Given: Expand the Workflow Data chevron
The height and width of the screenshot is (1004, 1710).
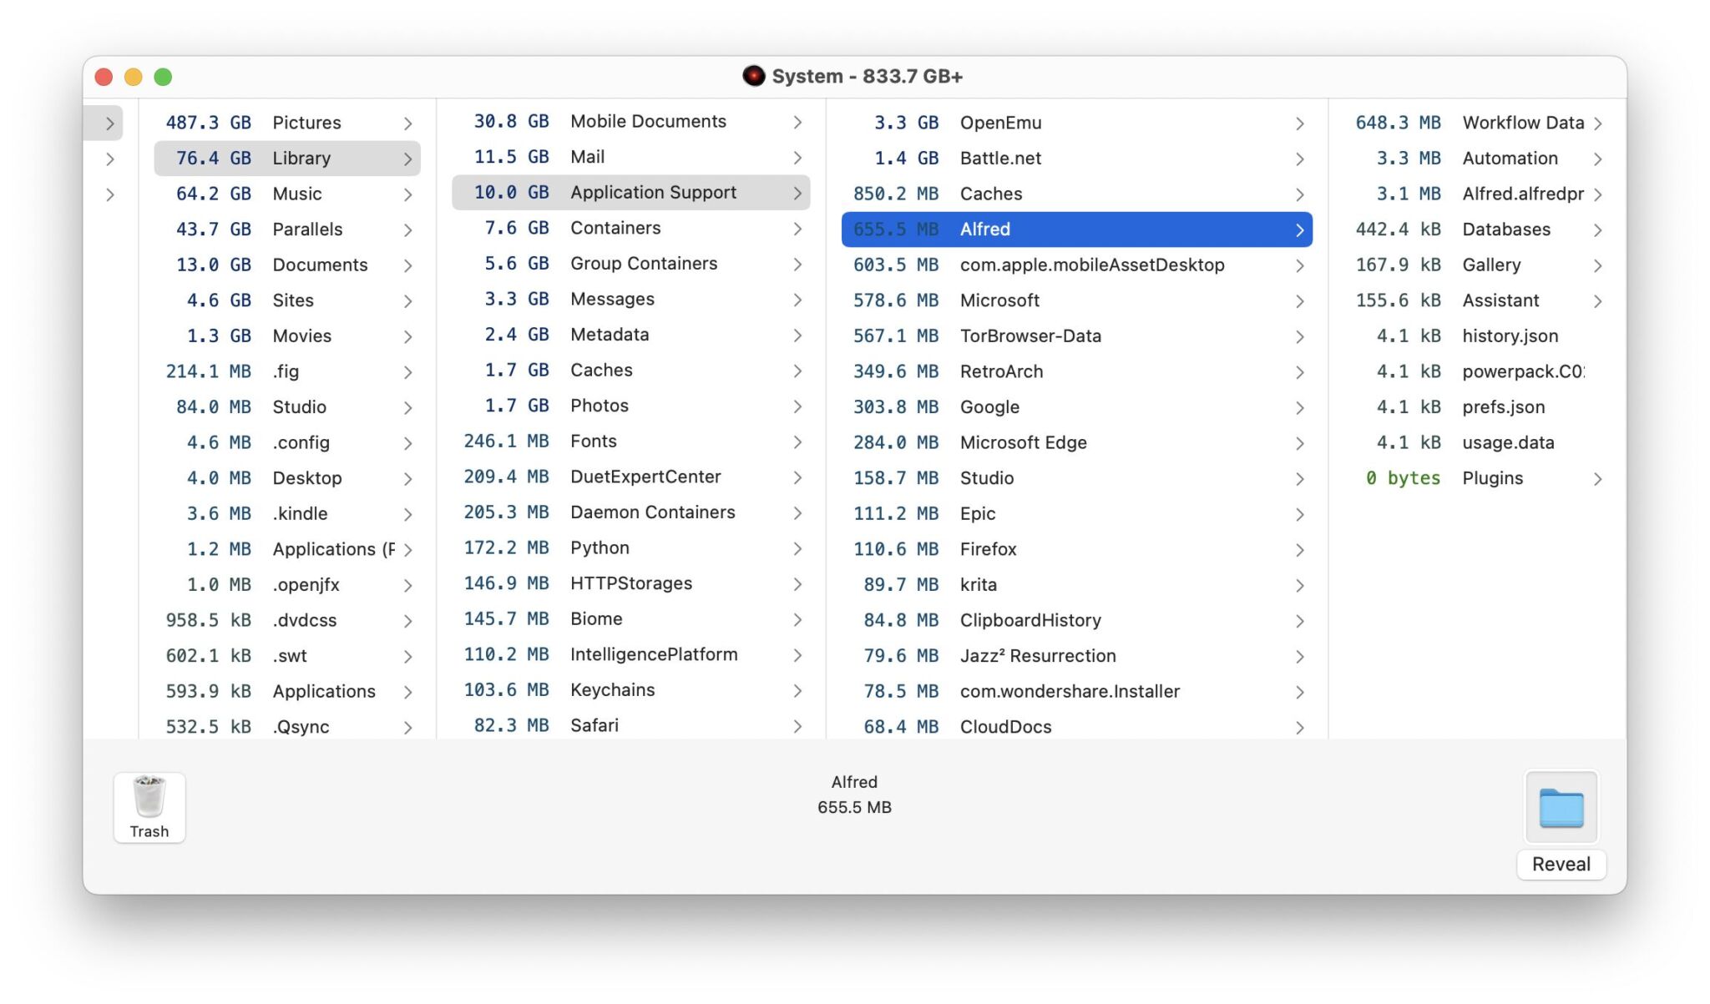Looking at the screenshot, I should pos(1597,124).
